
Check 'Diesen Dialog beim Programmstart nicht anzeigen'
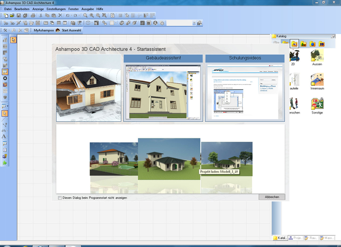(60, 198)
